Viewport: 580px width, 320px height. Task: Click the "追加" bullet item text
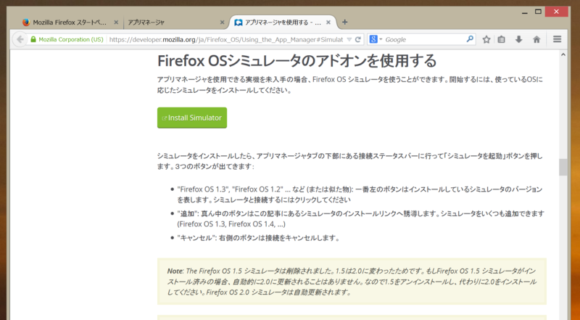[x=360, y=218]
